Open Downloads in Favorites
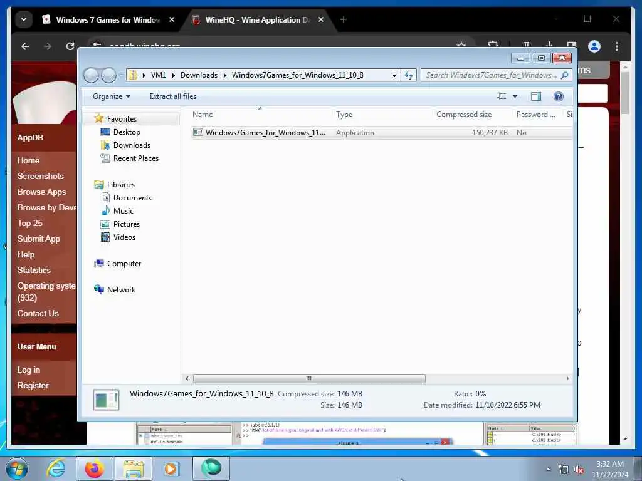642x481 pixels. [132, 145]
